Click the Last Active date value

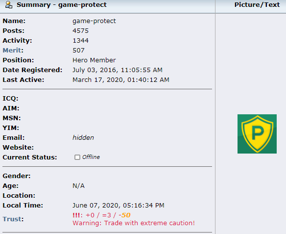pos(121,80)
